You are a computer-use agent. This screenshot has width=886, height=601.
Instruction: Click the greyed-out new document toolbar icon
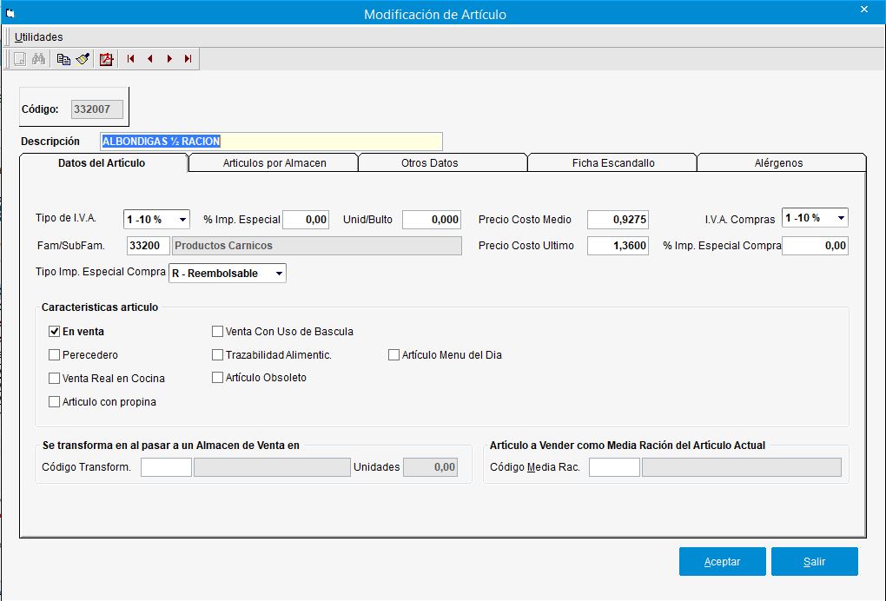pyautogui.click(x=20, y=59)
